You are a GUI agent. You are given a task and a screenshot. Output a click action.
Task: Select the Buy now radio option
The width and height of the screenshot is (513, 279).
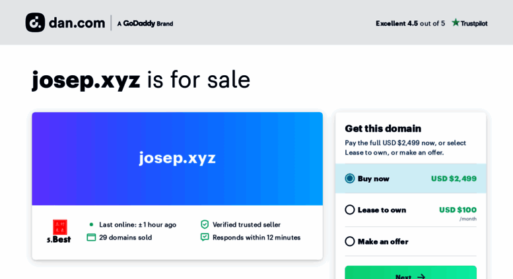coord(350,178)
